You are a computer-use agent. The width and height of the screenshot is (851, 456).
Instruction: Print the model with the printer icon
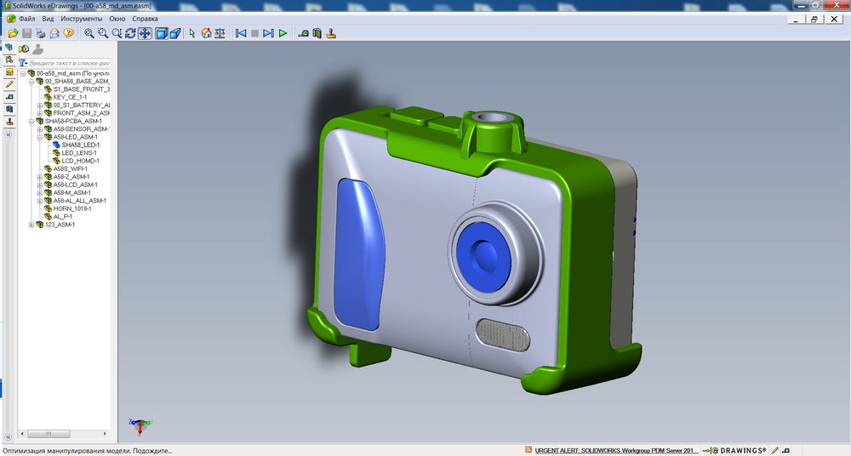click(x=41, y=34)
